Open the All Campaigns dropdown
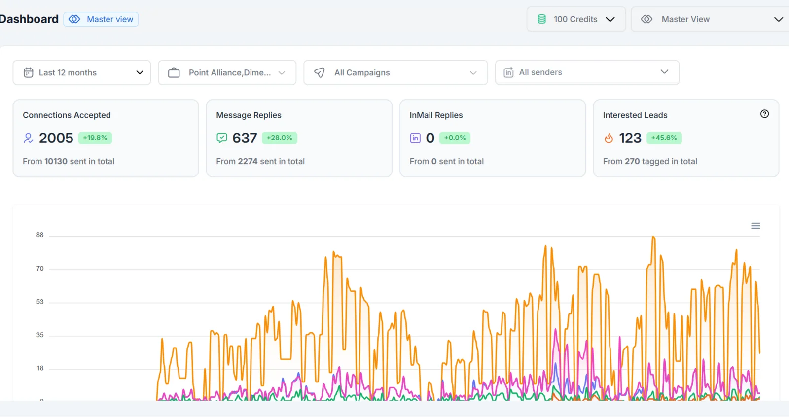This screenshot has height=417, width=789. click(395, 72)
